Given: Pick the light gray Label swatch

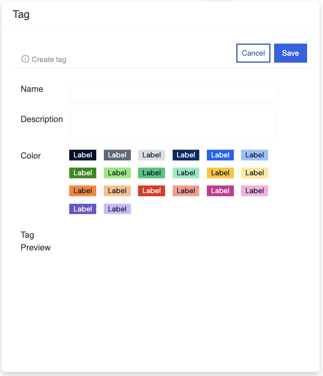Looking at the screenshot, I should coord(152,155).
